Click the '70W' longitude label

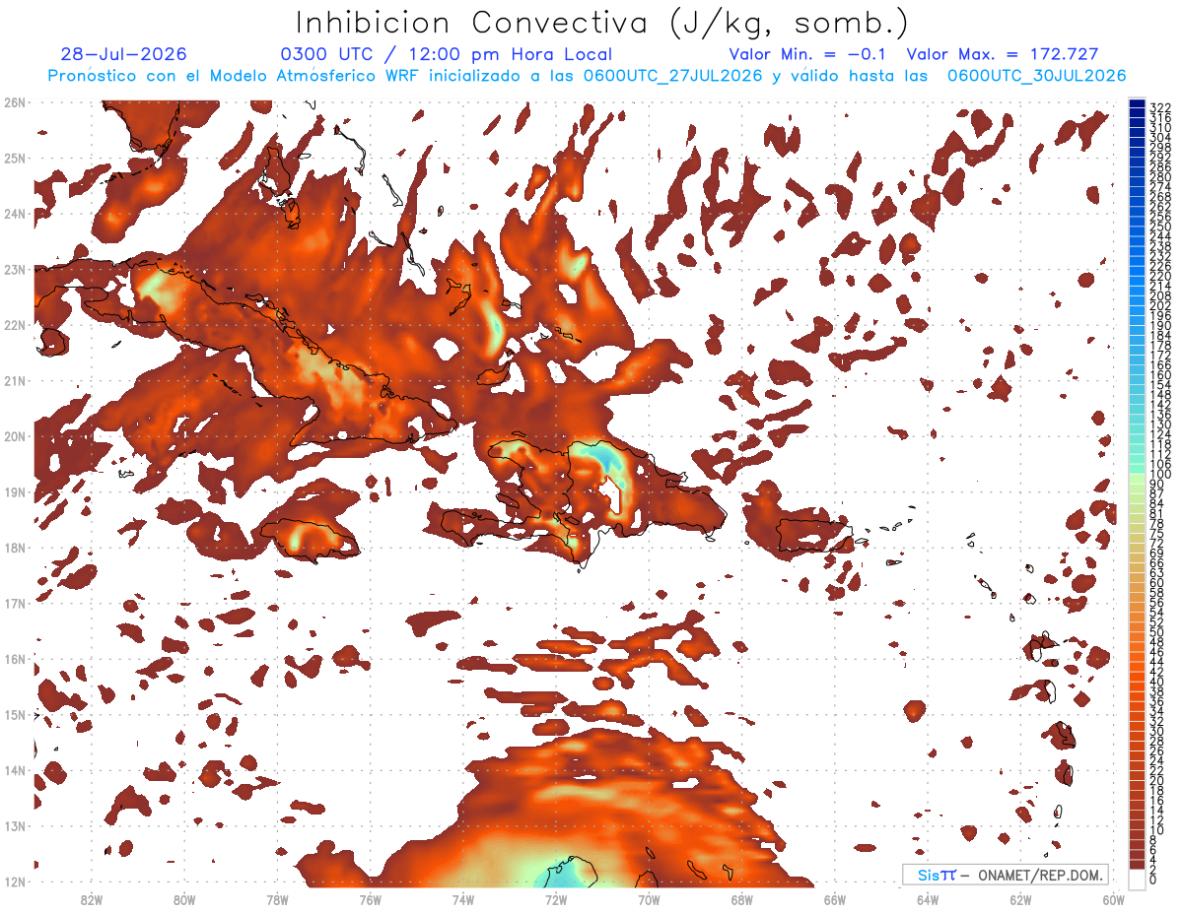click(649, 899)
